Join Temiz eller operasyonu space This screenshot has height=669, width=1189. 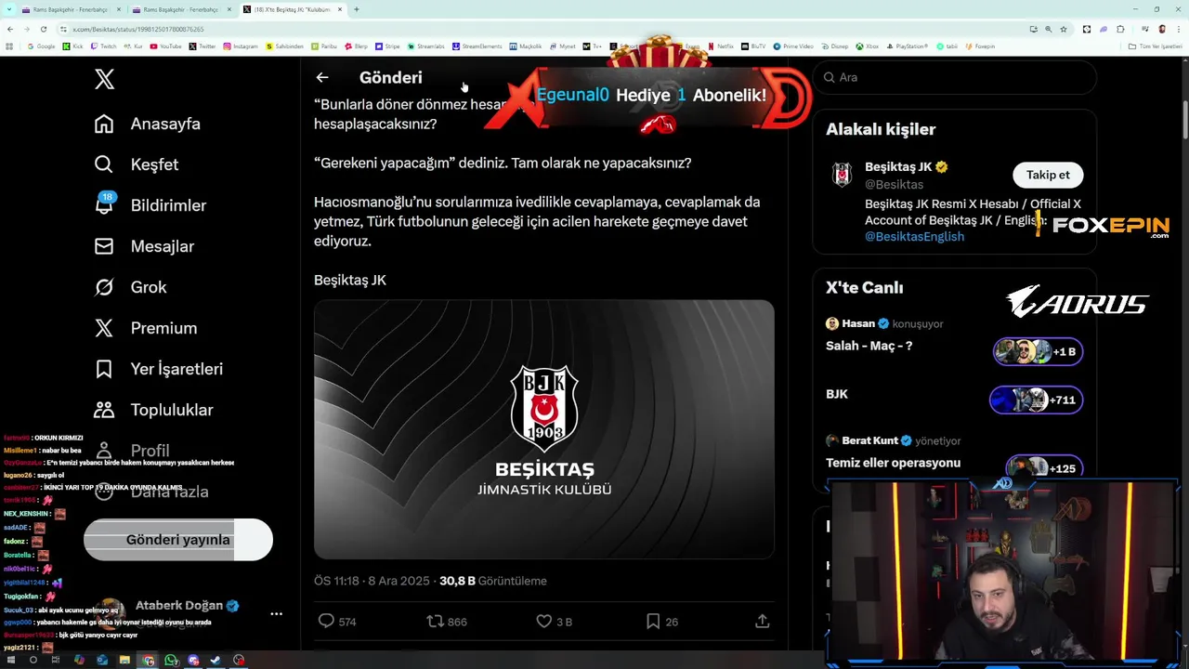pyautogui.click(x=893, y=463)
